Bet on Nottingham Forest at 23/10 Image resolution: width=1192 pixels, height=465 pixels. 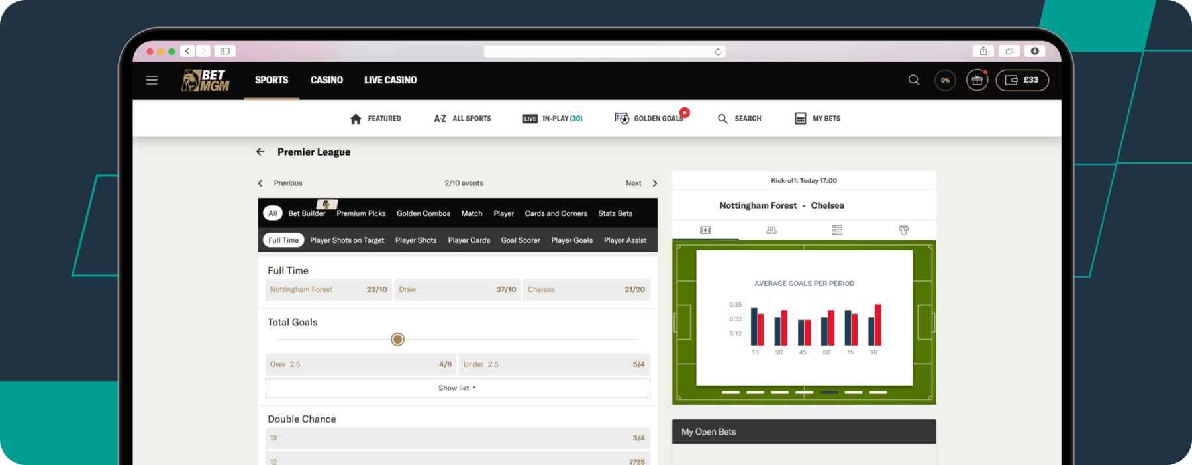coord(328,289)
